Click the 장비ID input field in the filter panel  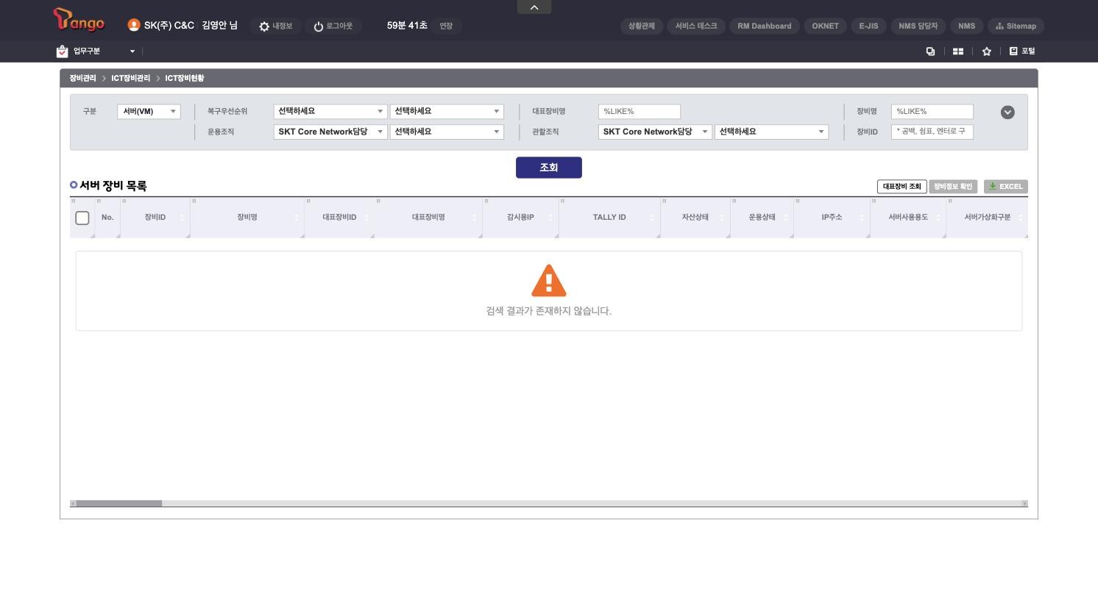tap(932, 132)
